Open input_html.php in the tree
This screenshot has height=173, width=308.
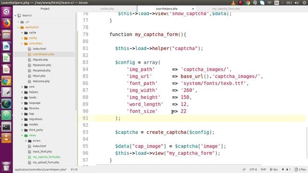(42, 152)
